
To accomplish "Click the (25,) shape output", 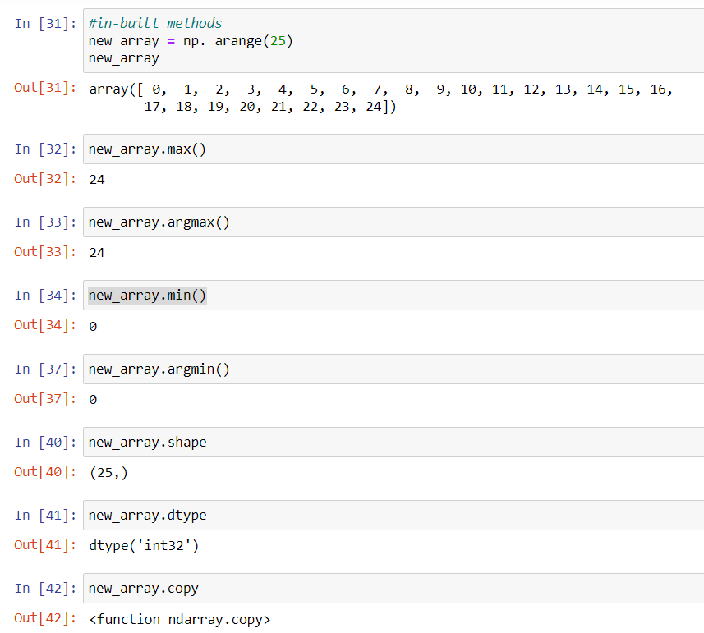I will [108, 472].
